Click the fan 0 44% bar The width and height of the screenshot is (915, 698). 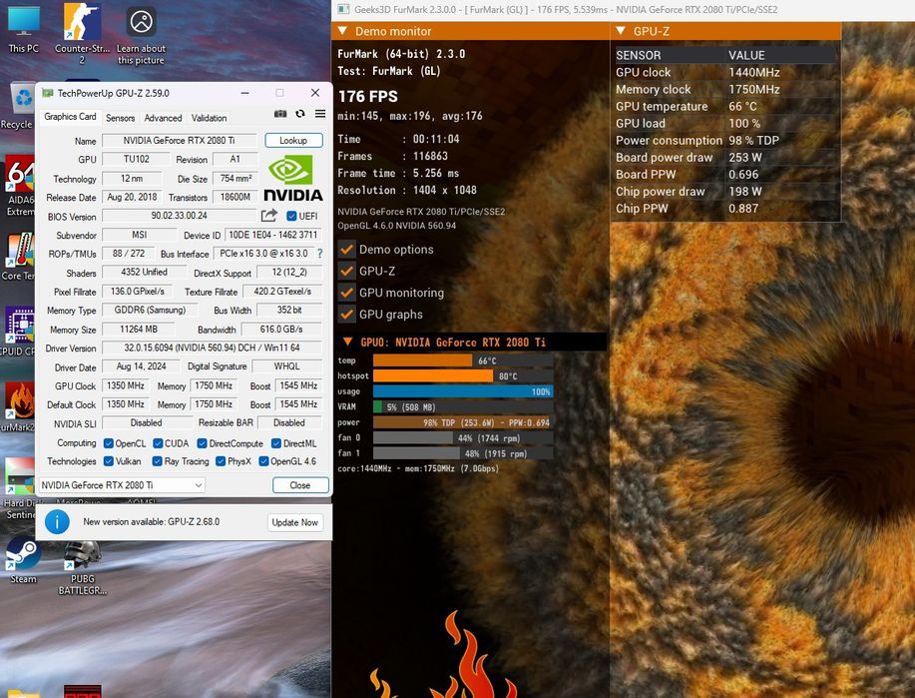[x=463, y=437]
